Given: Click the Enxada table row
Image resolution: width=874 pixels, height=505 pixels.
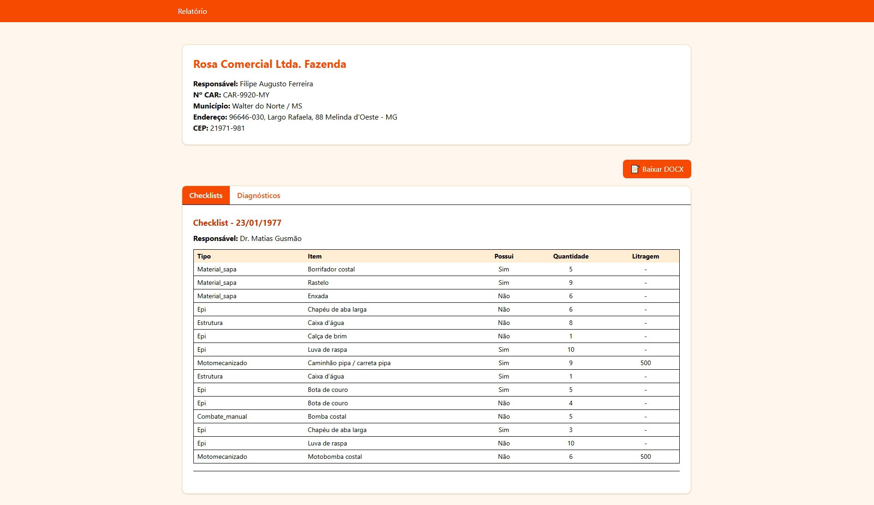Looking at the screenshot, I should click(436, 296).
